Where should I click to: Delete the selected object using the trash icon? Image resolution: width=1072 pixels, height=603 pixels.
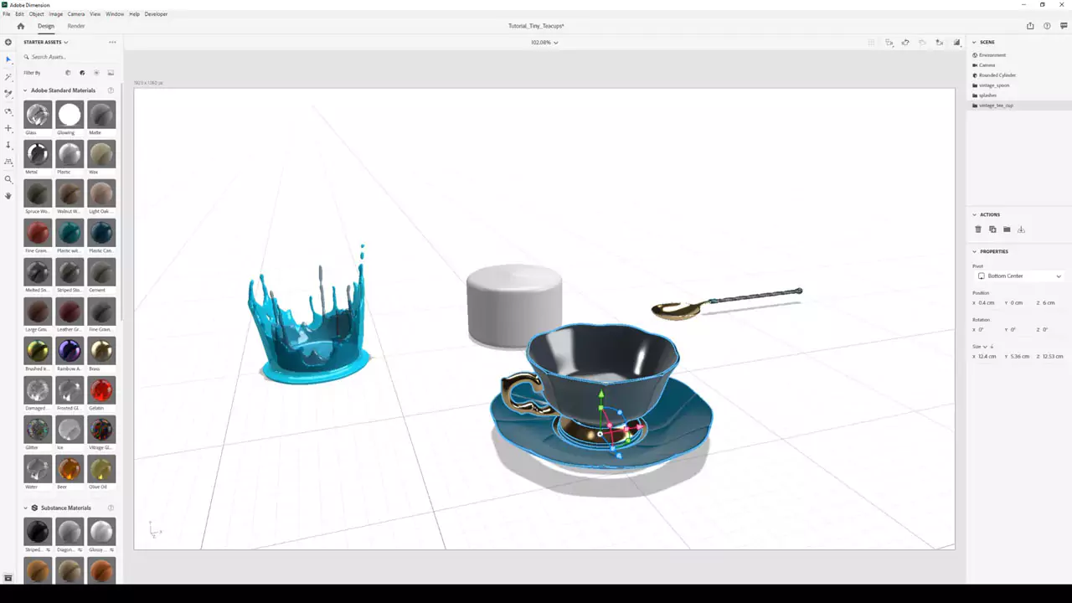(x=978, y=229)
